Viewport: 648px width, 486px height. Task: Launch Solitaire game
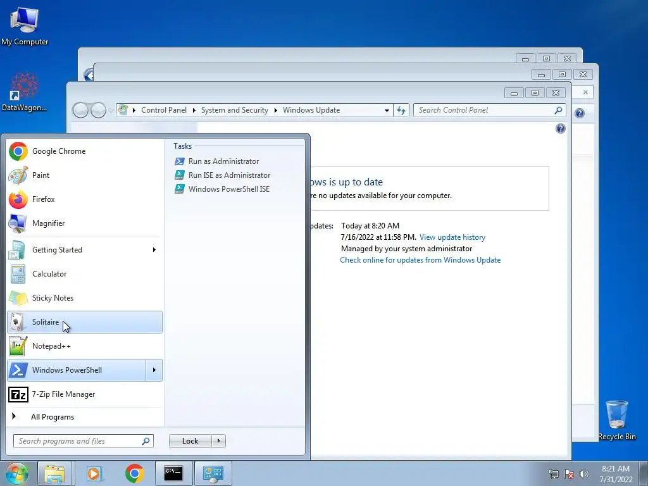[x=85, y=322]
